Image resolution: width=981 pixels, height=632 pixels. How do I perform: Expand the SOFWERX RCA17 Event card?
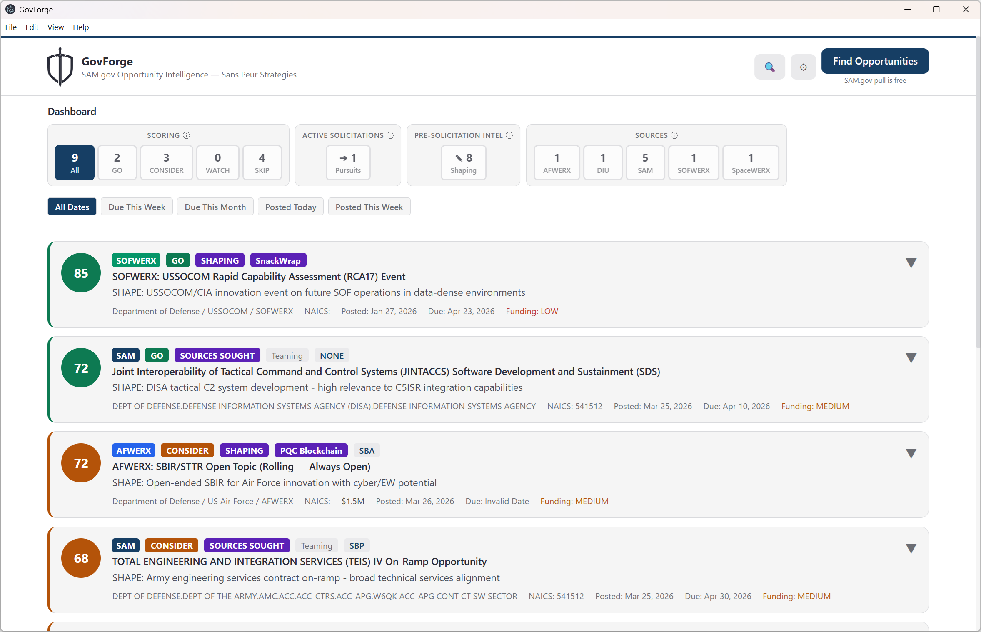(911, 263)
